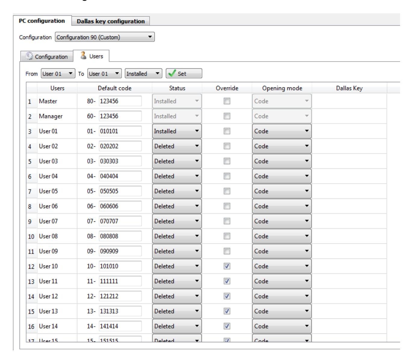The image size is (413, 363).
Task: Click the Manager default code field
Action: 120,116
